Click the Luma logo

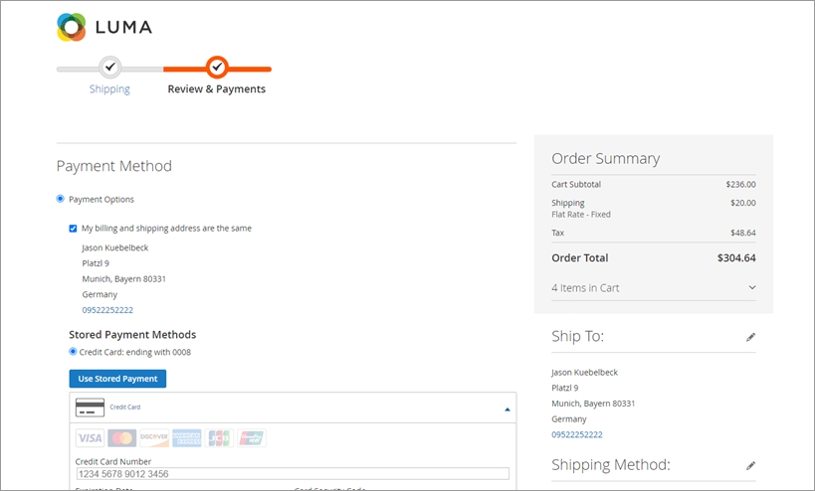(x=104, y=27)
